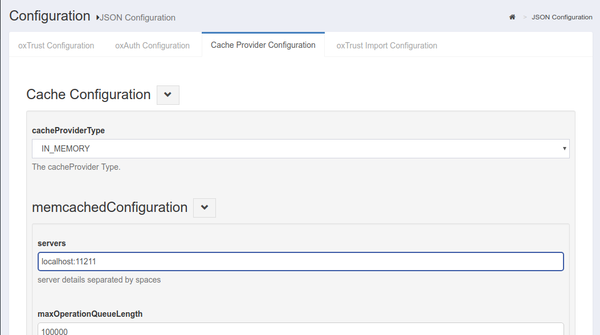
Task: Focus the maxOperationQueueLength input field
Action: point(300,329)
